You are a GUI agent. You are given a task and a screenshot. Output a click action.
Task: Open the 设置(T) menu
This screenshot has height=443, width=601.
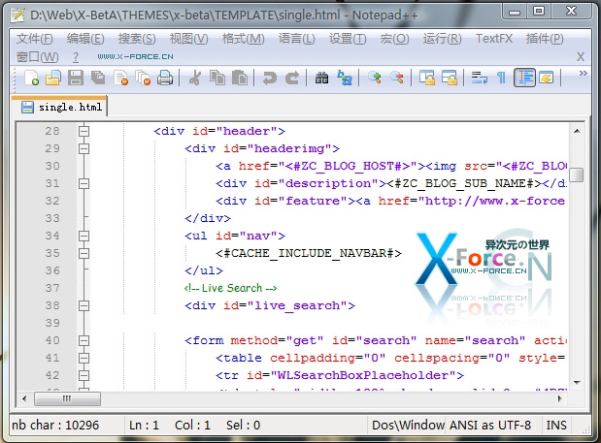[348, 39]
